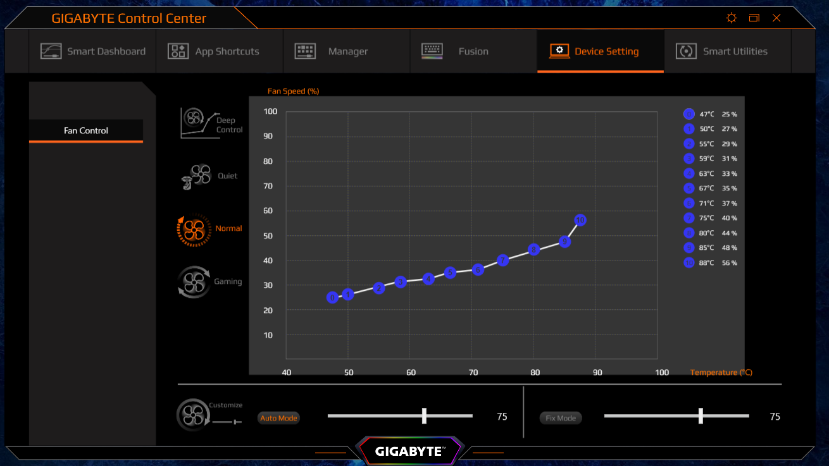
Task: Click curve point 1 on the graph
Action: tap(348, 294)
